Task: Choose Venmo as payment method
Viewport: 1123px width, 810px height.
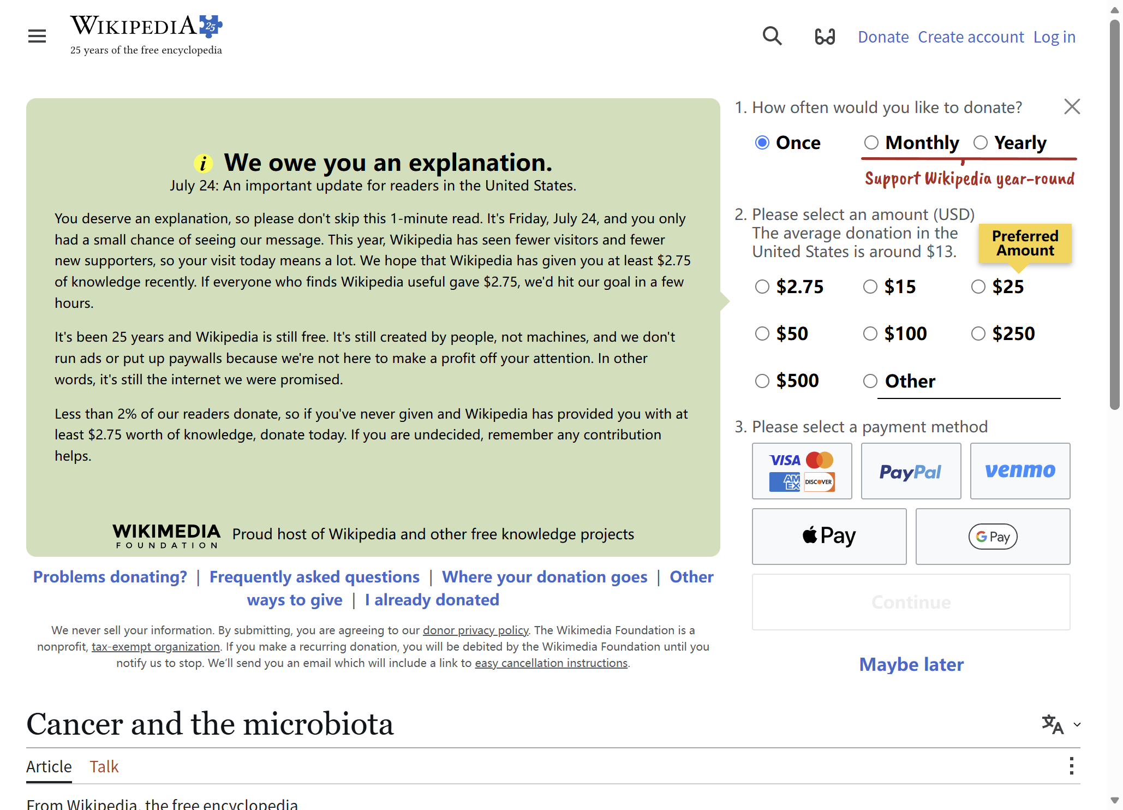Action: (1020, 471)
